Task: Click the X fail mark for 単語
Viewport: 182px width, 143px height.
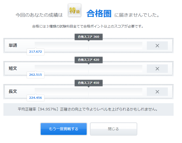Action: pyautogui.click(x=157, y=46)
